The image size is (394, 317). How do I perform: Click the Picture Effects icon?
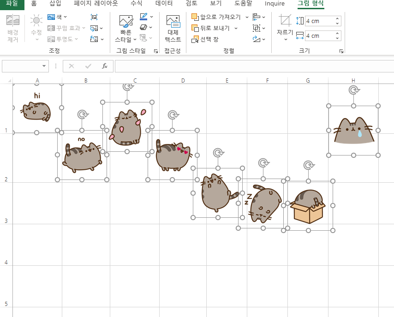click(x=143, y=27)
